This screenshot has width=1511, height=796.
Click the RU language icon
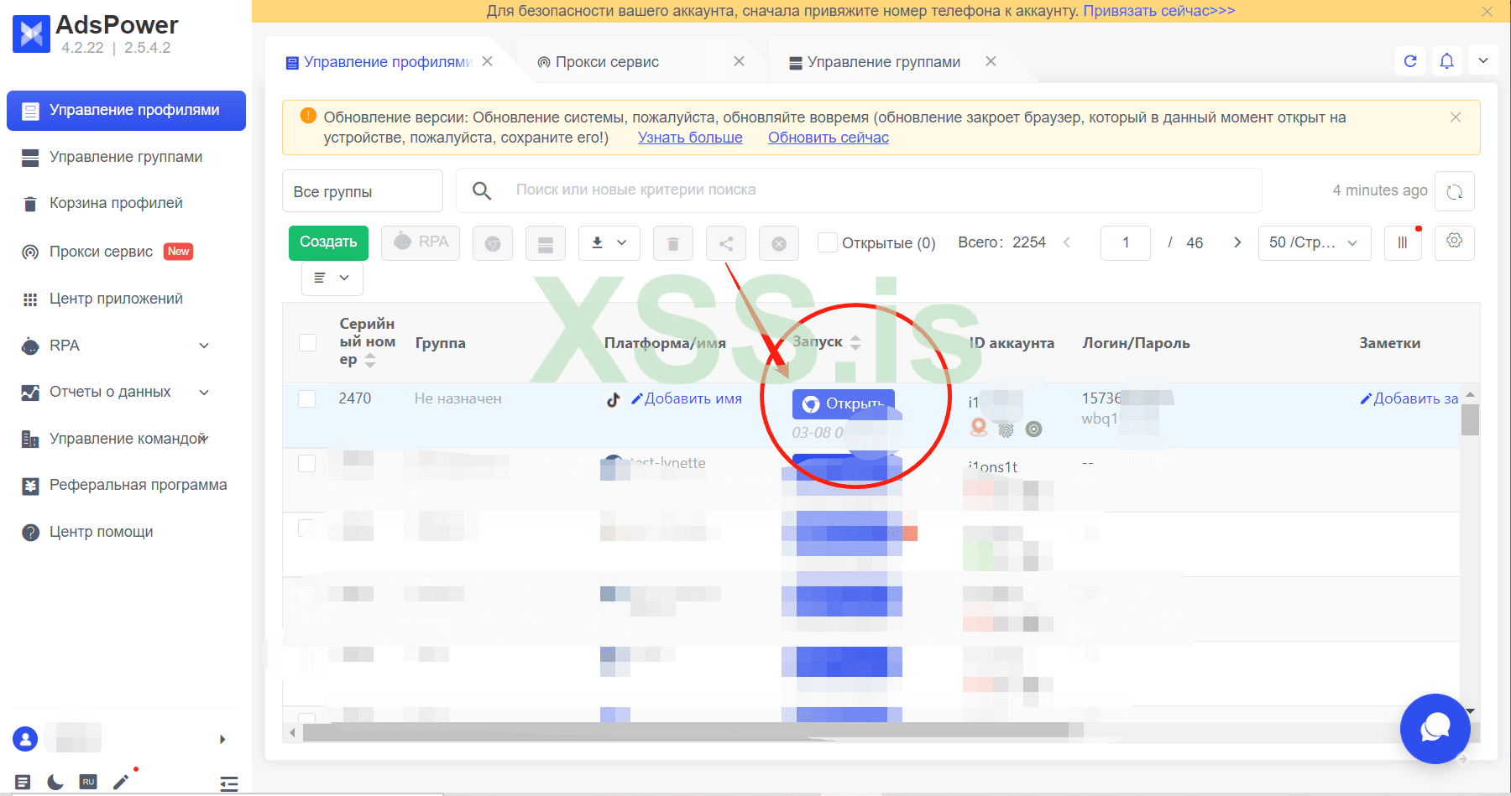(88, 782)
